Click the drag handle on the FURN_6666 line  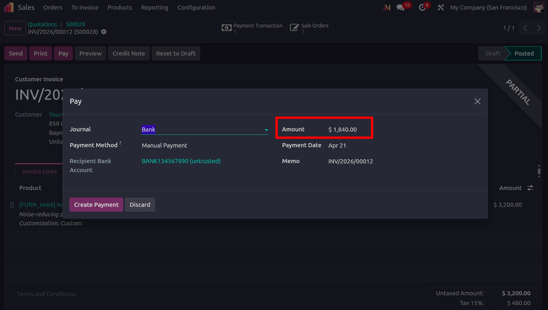coord(12,205)
